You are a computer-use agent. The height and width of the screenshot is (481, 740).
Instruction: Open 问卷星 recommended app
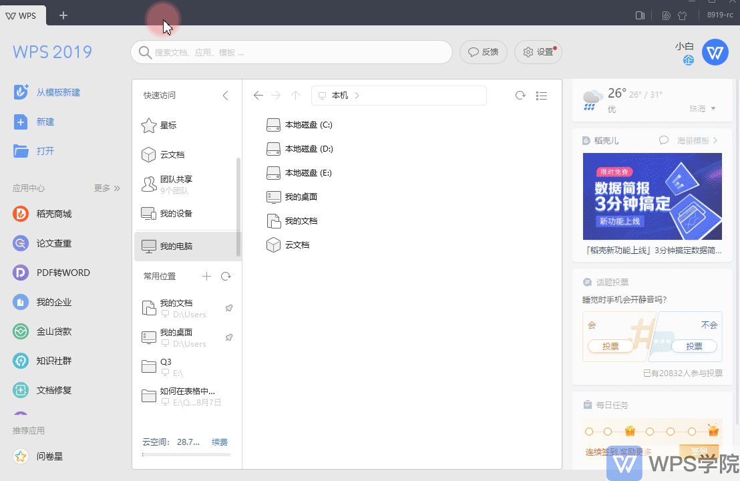coord(38,456)
